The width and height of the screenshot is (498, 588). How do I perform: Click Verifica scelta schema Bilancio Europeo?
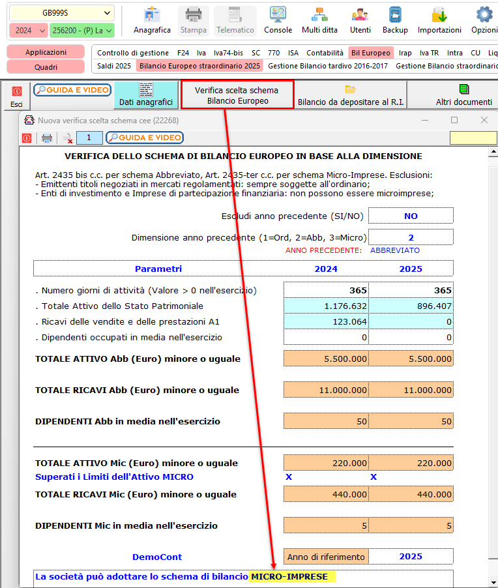click(237, 95)
